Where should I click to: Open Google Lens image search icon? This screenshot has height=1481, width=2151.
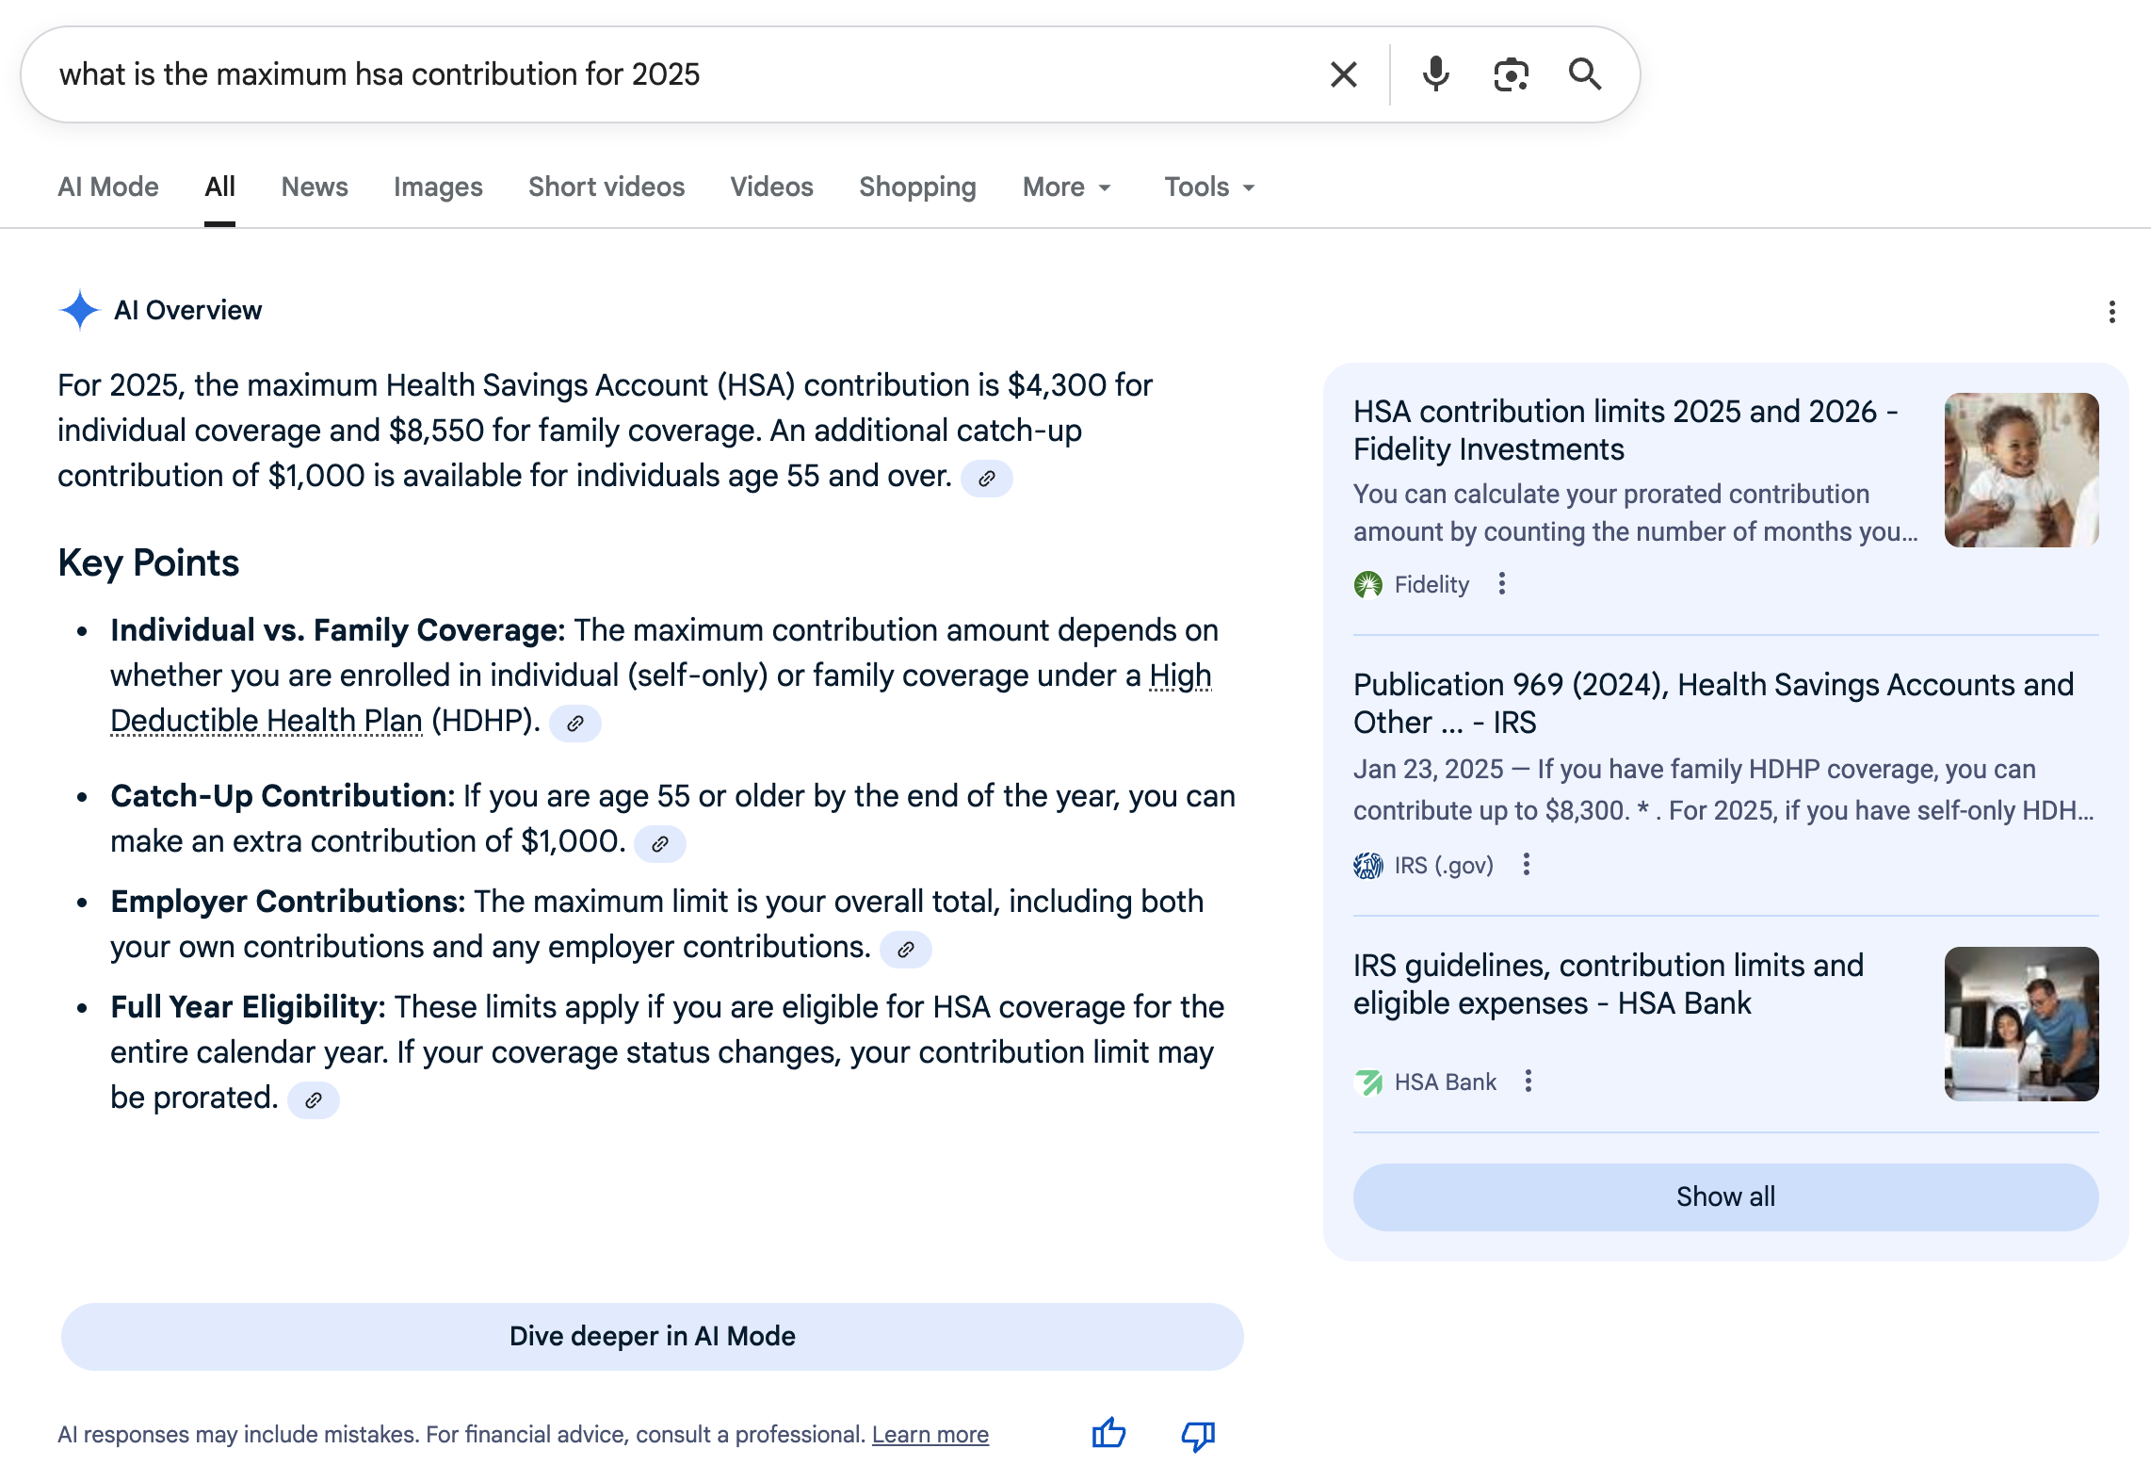click(x=1511, y=74)
